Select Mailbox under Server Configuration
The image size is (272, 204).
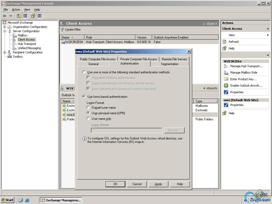[23, 35]
